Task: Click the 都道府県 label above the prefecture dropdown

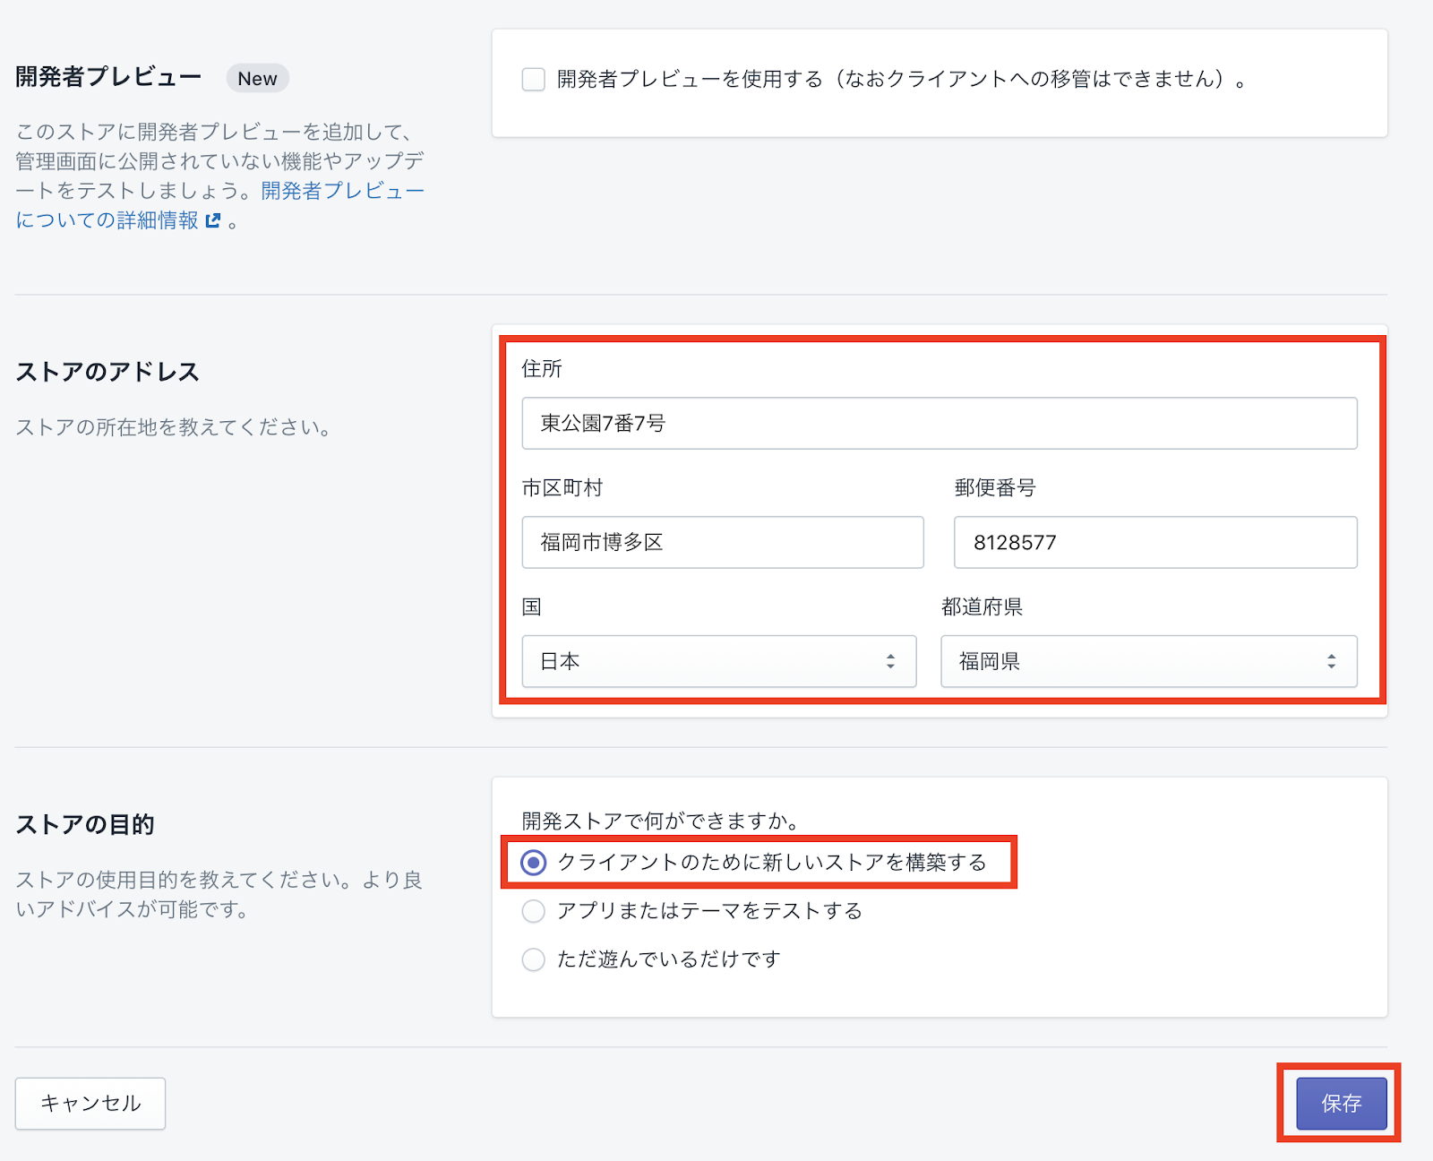Action: click(x=982, y=607)
